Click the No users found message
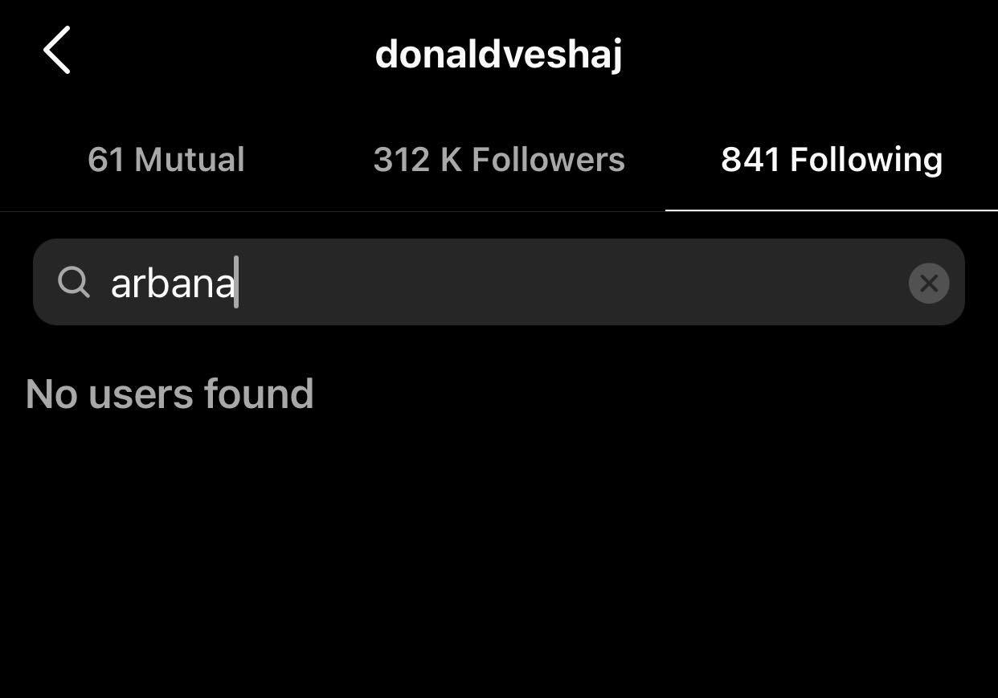 [170, 394]
